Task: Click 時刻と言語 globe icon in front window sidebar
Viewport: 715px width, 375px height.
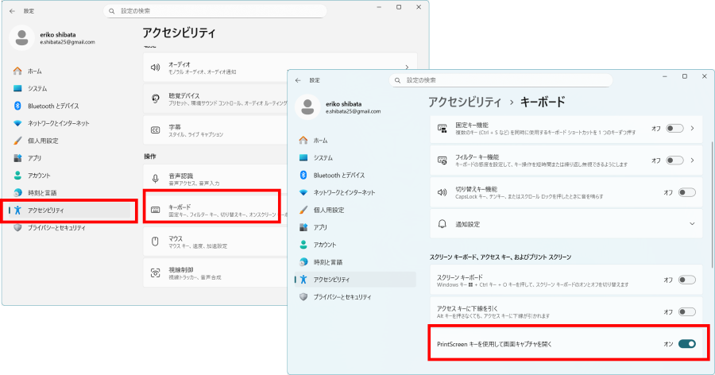Action: (303, 262)
